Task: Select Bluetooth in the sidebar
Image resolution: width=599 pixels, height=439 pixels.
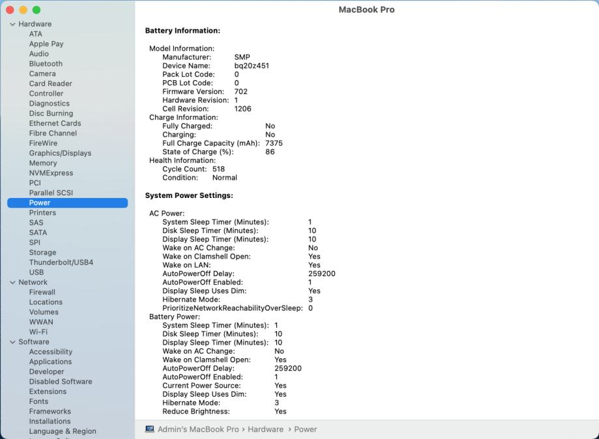Action: (x=46, y=64)
